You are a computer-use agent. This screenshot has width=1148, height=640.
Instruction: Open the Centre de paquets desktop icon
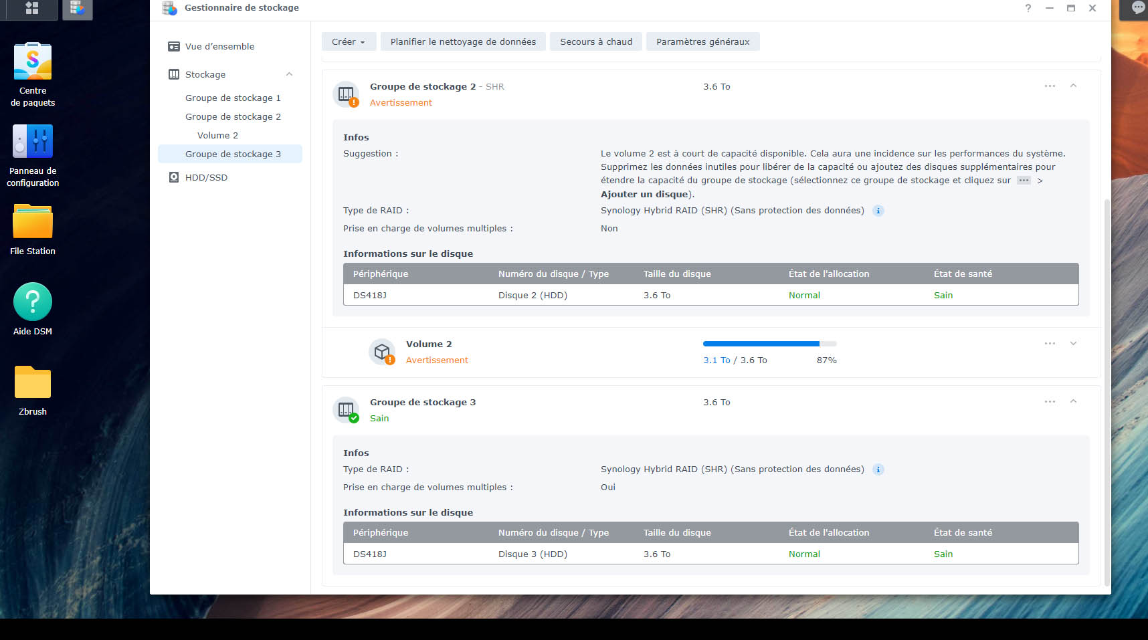click(x=33, y=62)
